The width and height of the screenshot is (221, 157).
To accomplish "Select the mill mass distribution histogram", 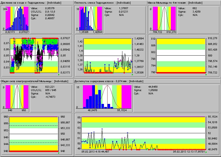I will [164, 18].
